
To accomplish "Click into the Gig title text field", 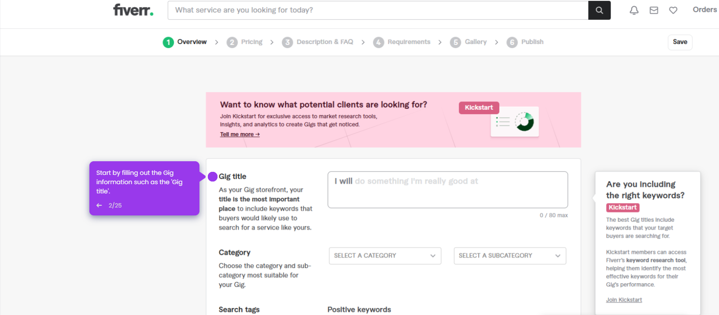I will click(448, 189).
